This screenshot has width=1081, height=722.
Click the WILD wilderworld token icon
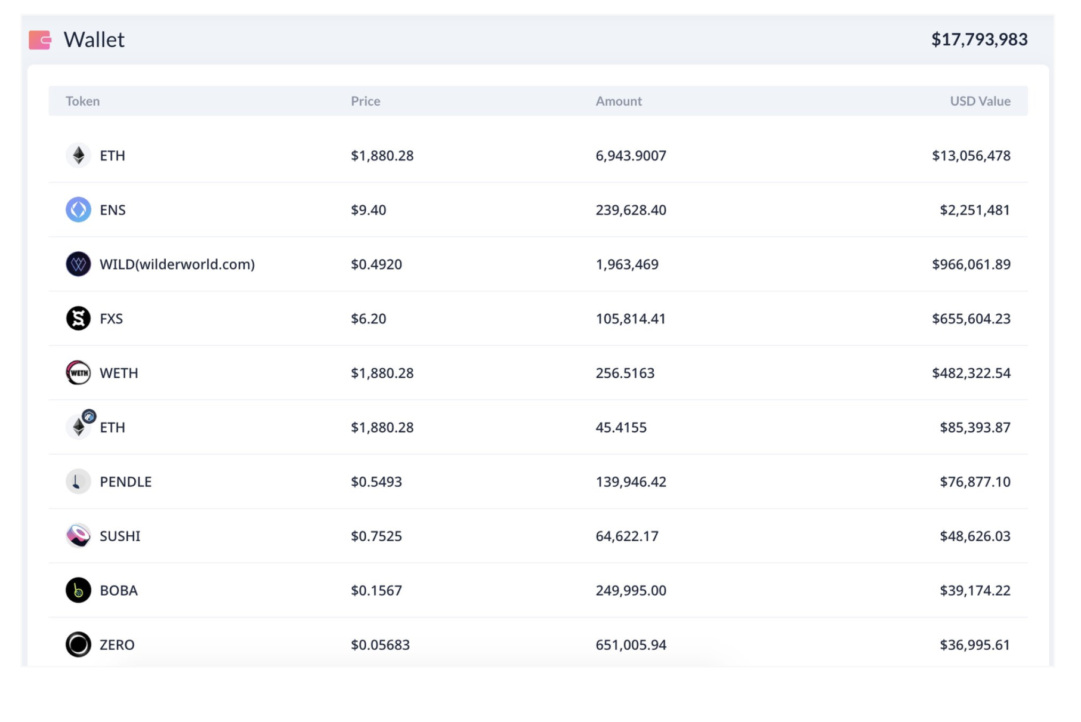coord(78,264)
